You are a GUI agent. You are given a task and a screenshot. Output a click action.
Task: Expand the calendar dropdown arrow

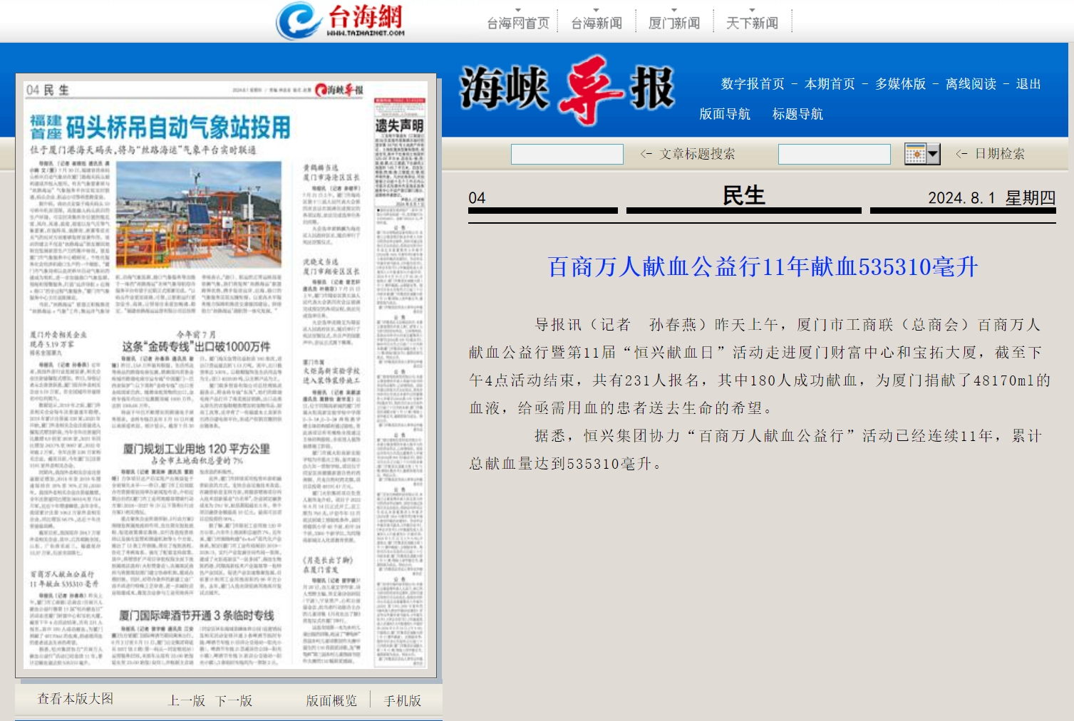(934, 153)
